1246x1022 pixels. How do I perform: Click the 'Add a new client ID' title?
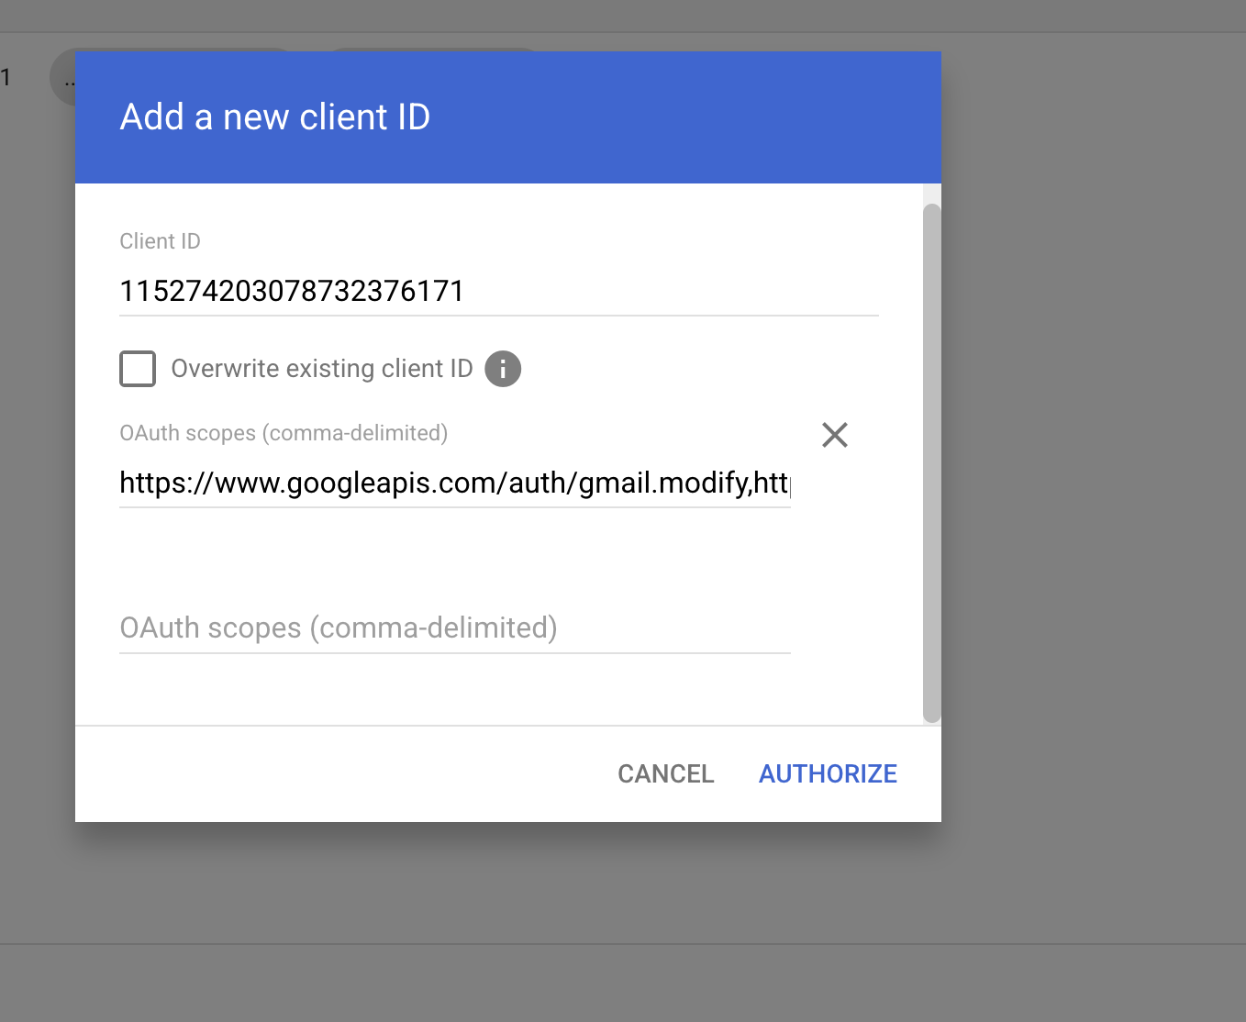[275, 117]
